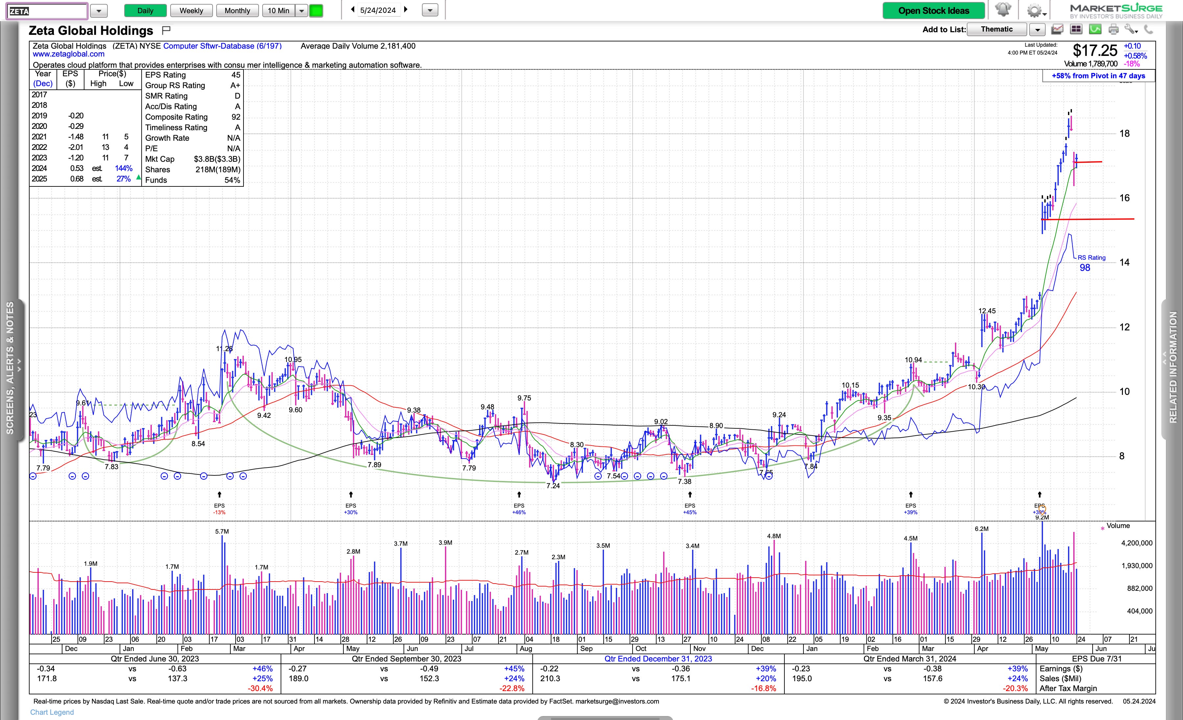Toggle the green real-time indicator button
The height and width of the screenshot is (720, 1183).
(316, 11)
